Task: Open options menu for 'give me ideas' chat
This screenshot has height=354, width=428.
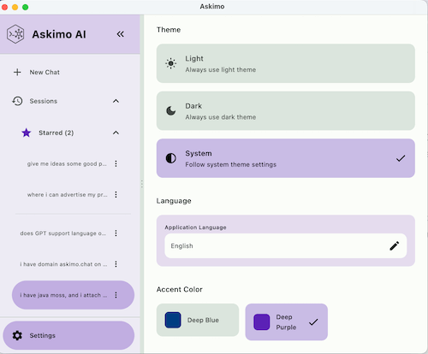Action: pyautogui.click(x=116, y=163)
